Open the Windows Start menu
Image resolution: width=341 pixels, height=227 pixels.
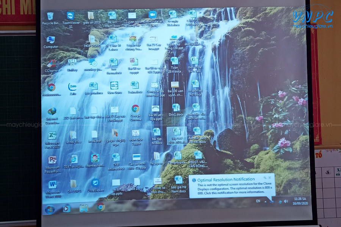click(x=50, y=209)
